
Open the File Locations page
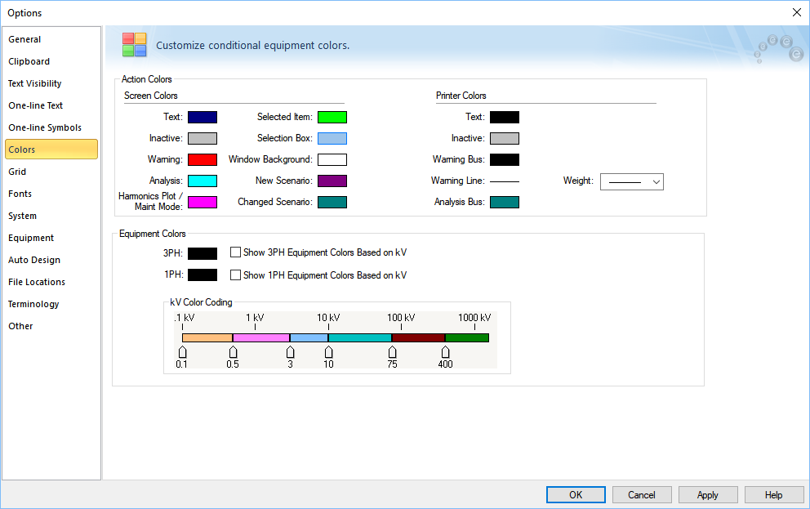point(37,282)
